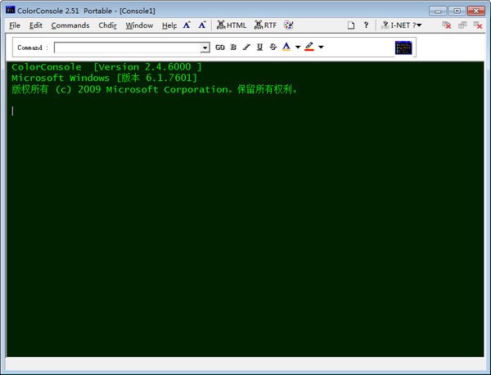The width and height of the screenshot is (491, 375).
Task: Expand the Command history dropdown
Action: pos(205,47)
